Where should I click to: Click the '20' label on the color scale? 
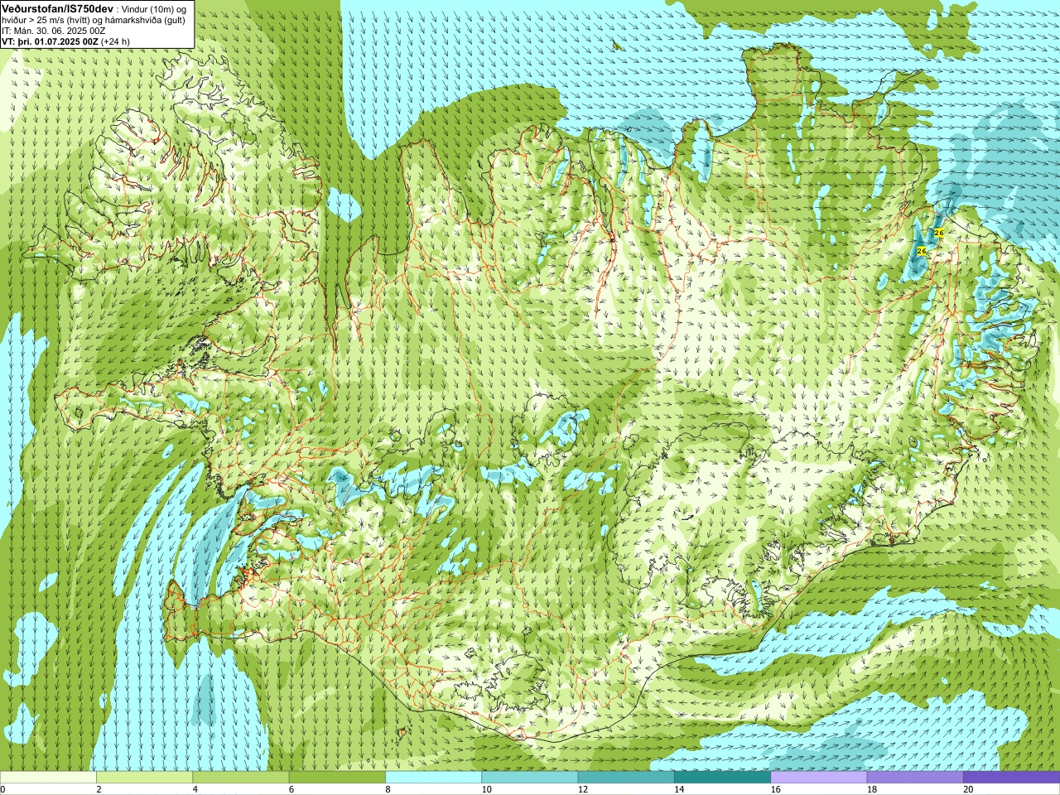point(968,789)
